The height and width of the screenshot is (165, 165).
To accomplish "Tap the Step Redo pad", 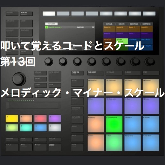I will tap(151, 143).
